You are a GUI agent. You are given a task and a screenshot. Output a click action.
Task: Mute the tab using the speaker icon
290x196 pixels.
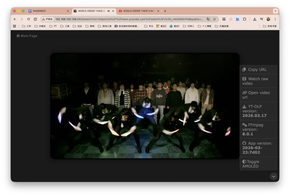tap(108, 11)
